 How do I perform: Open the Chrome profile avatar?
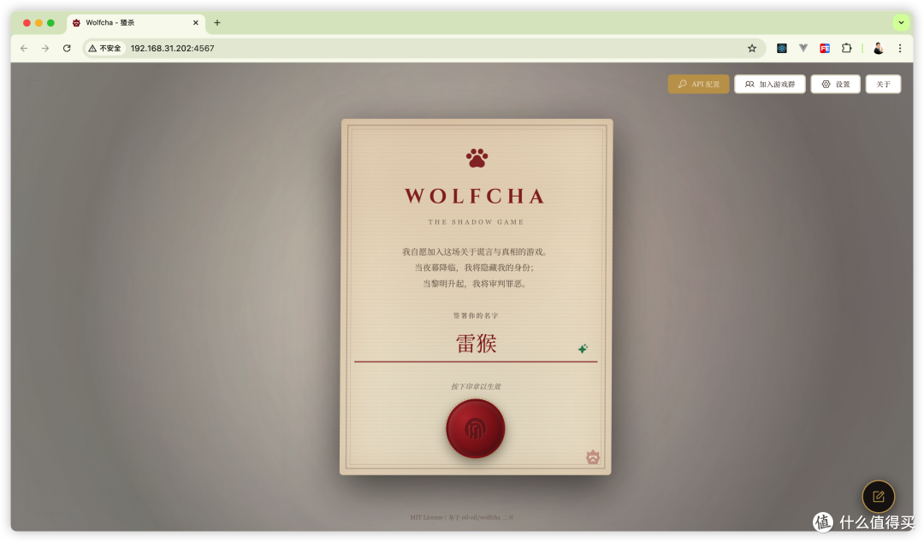tap(878, 49)
